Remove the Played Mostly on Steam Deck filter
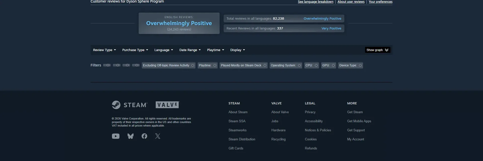 pos(265,65)
